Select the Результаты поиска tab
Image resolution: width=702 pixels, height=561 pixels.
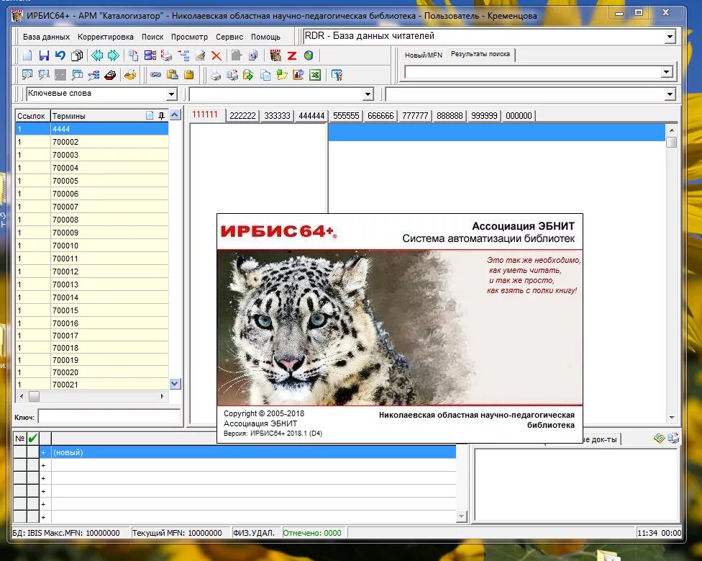pos(480,54)
